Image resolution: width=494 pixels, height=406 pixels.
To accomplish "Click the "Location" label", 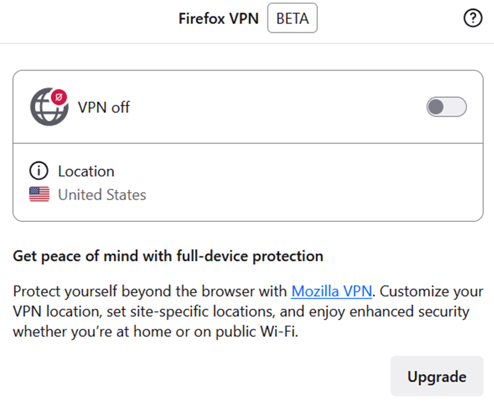I will 86,172.
